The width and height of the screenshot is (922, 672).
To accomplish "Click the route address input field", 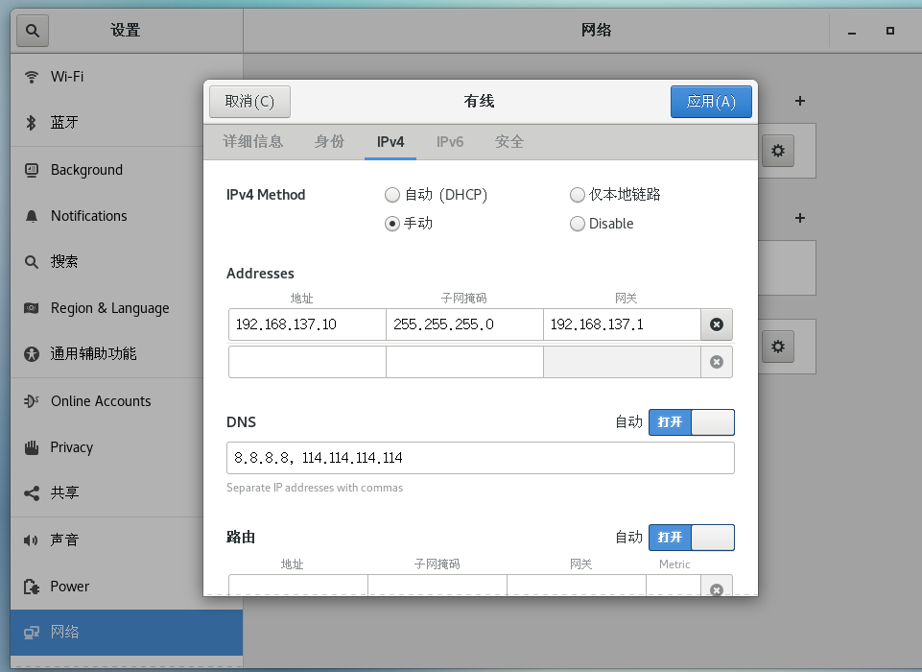I will tap(298, 586).
